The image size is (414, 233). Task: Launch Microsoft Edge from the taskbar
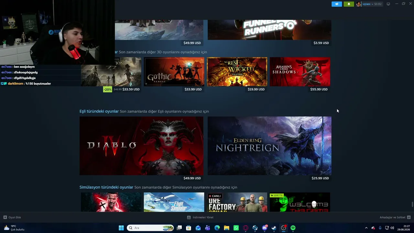(x=217, y=228)
